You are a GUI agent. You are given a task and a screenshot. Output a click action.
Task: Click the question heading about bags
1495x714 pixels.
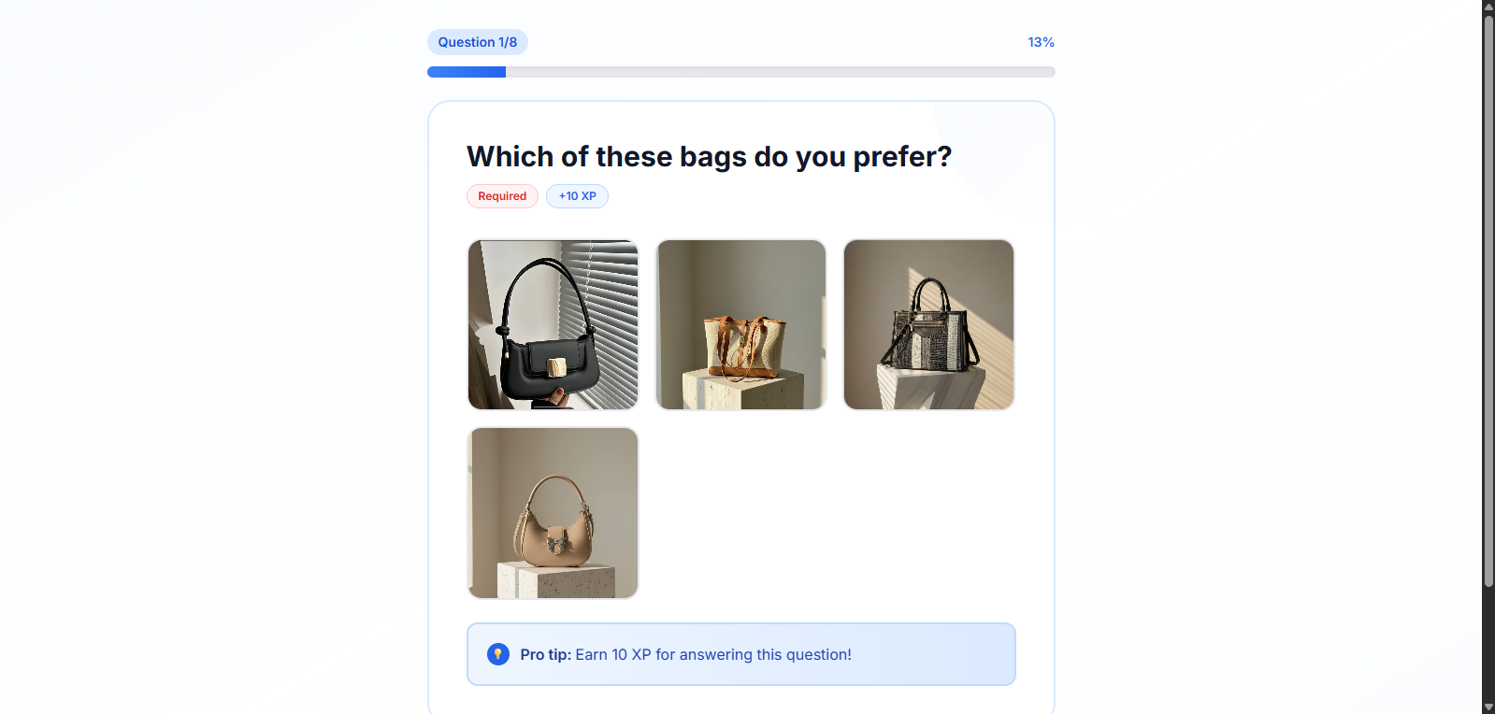point(709,156)
